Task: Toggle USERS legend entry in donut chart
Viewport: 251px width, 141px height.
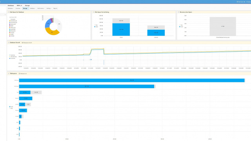Action: click(11, 34)
